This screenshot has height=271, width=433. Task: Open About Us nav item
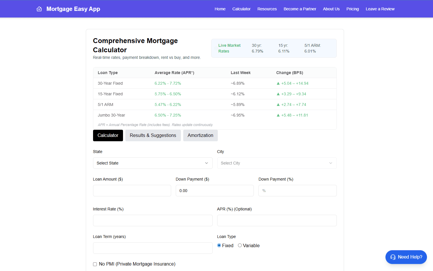tap(331, 9)
